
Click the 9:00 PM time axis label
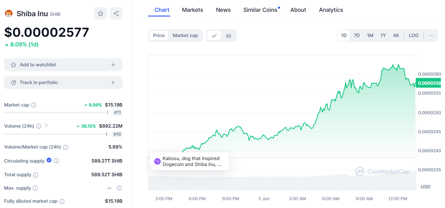(x=230, y=199)
